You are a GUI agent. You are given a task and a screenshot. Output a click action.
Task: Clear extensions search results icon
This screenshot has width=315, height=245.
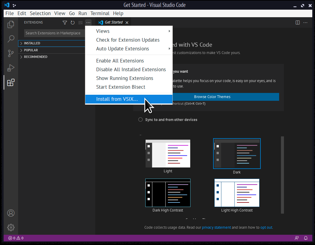point(80,23)
